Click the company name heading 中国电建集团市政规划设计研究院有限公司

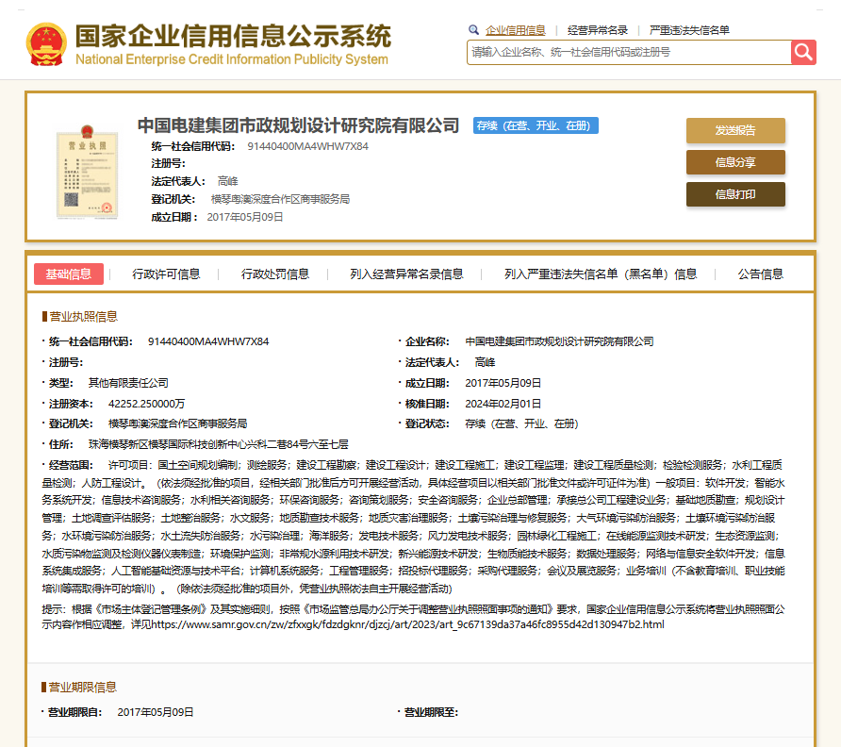[x=298, y=126]
